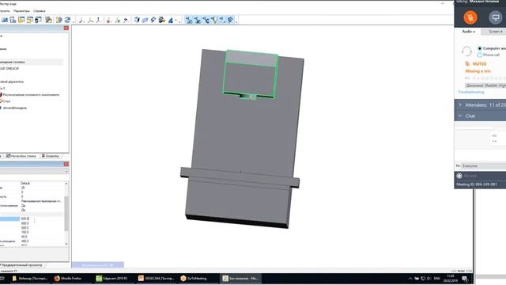Click the brown picture toolbar icon
Screen dimensions: 506x285
[x=48, y=20]
